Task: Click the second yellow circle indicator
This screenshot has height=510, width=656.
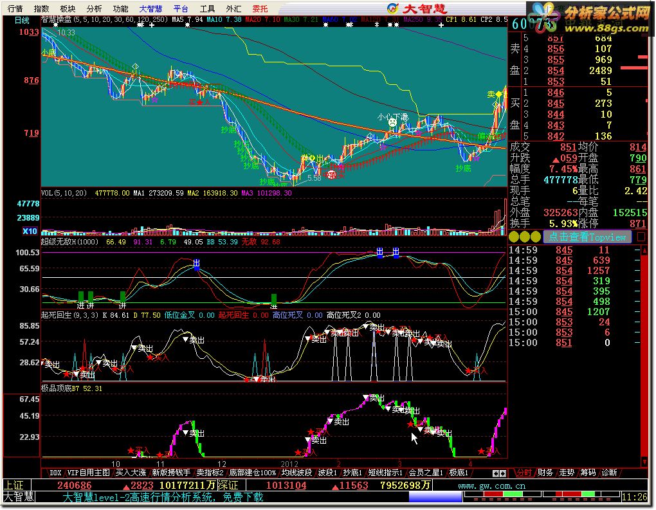Action: [x=525, y=237]
